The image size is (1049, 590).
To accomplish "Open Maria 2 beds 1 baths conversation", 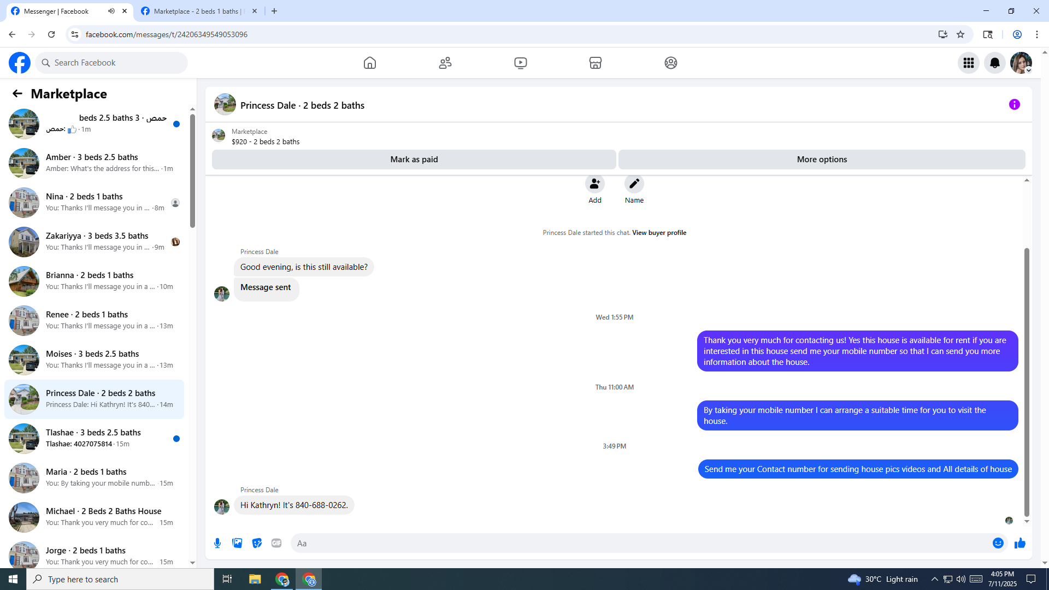I will coord(94,477).
